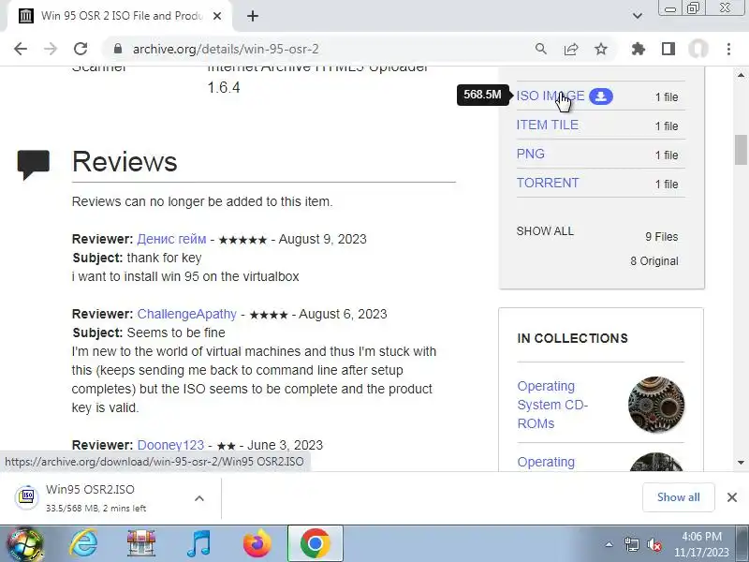Open Chrome three-dot menu
749x562 pixels.
click(728, 49)
